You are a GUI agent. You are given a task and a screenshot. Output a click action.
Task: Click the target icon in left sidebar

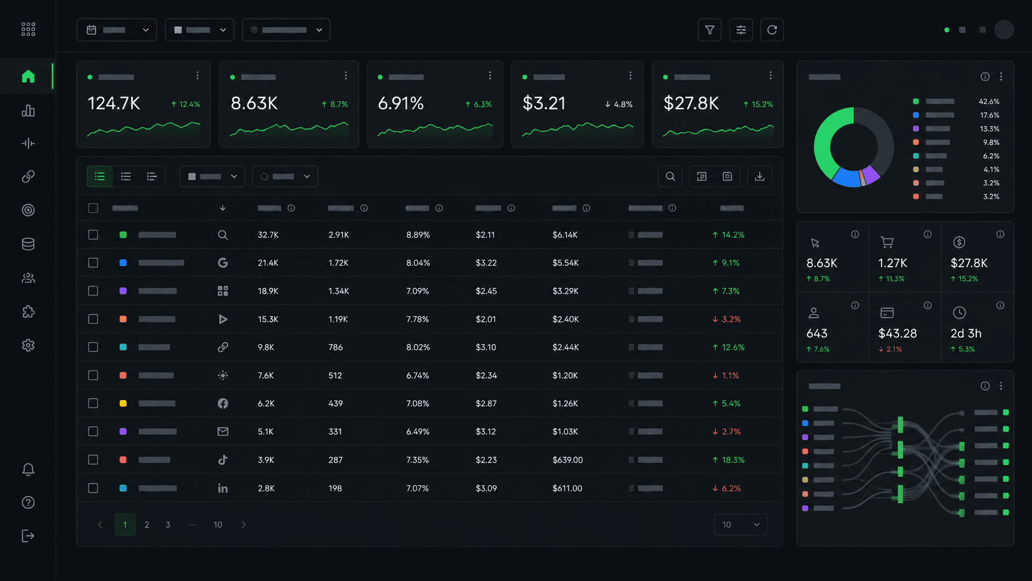[28, 210]
